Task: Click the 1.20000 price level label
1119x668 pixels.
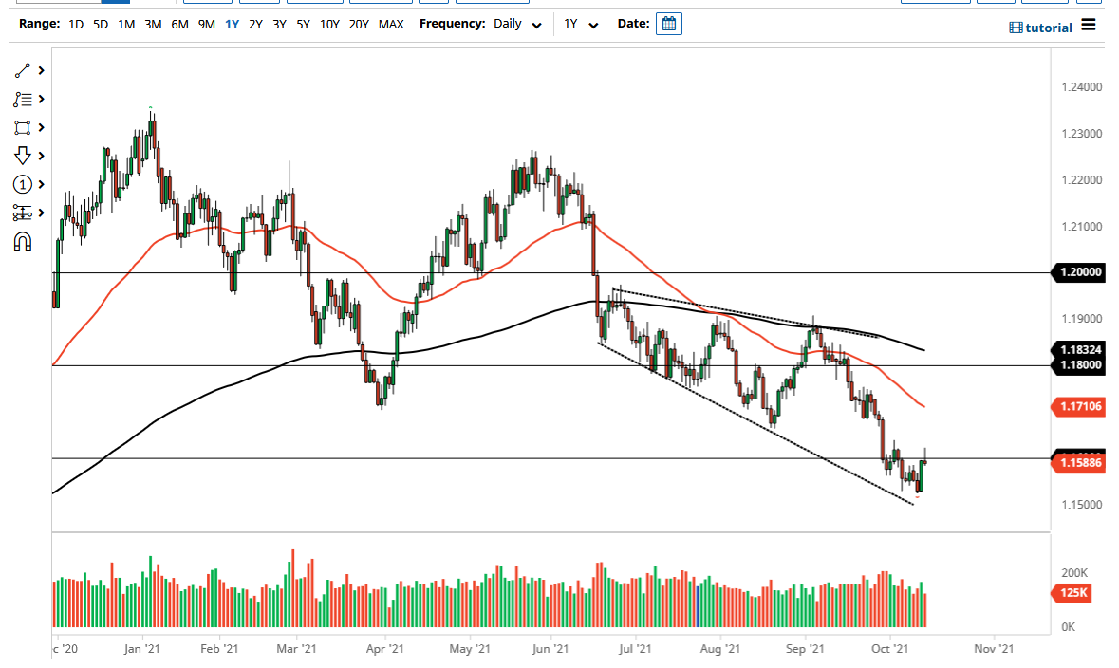Action: 1077,272
